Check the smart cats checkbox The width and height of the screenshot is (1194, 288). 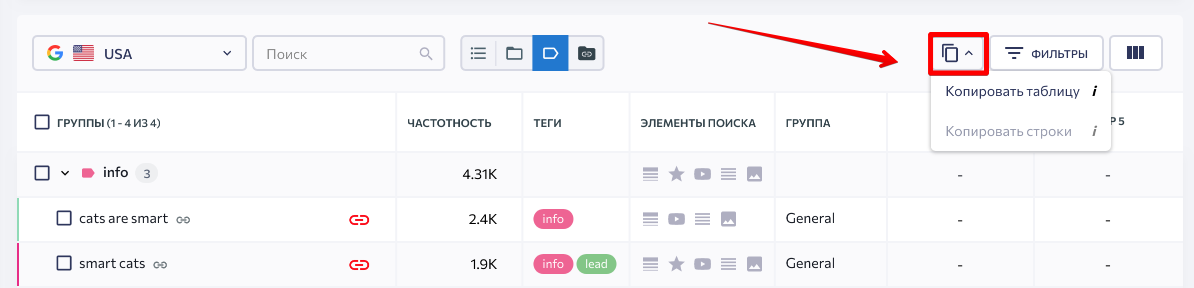[x=64, y=263]
